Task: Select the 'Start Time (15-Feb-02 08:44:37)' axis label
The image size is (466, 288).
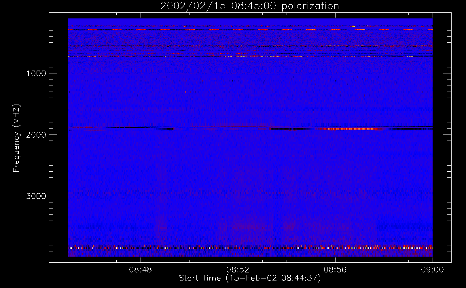Action: coord(250,278)
